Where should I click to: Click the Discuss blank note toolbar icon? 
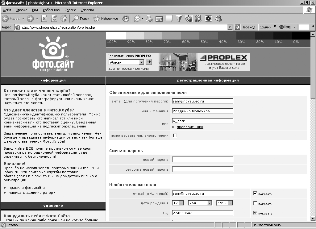click(x=169, y=19)
